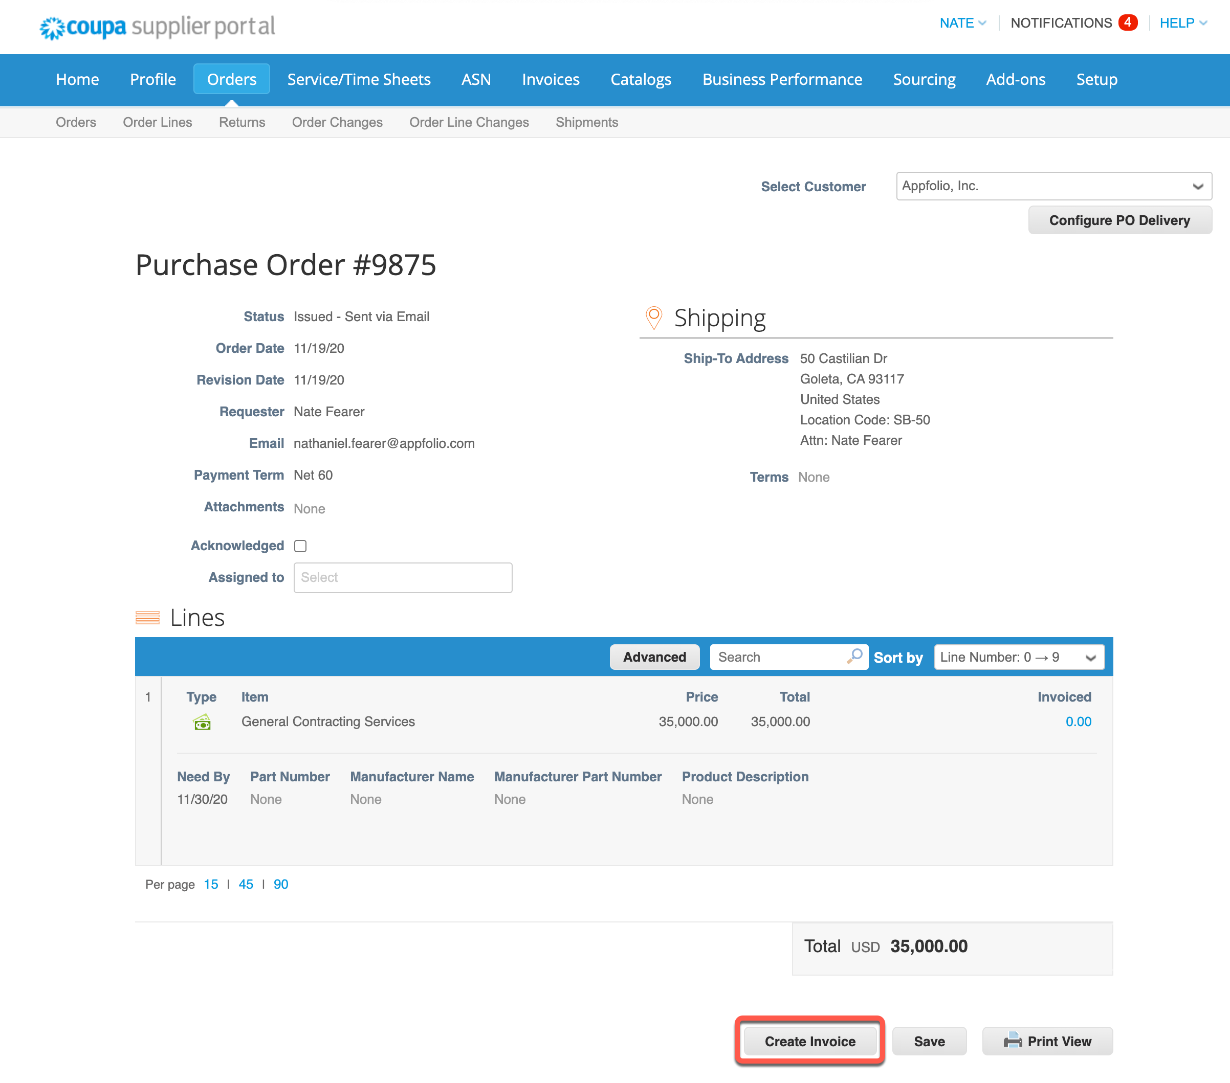Click the red notifications count badge

(x=1127, y=23)
